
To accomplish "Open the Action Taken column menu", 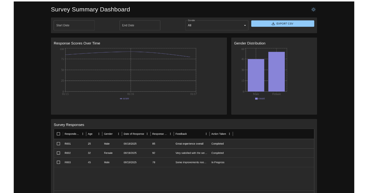I will coord(229,134).
